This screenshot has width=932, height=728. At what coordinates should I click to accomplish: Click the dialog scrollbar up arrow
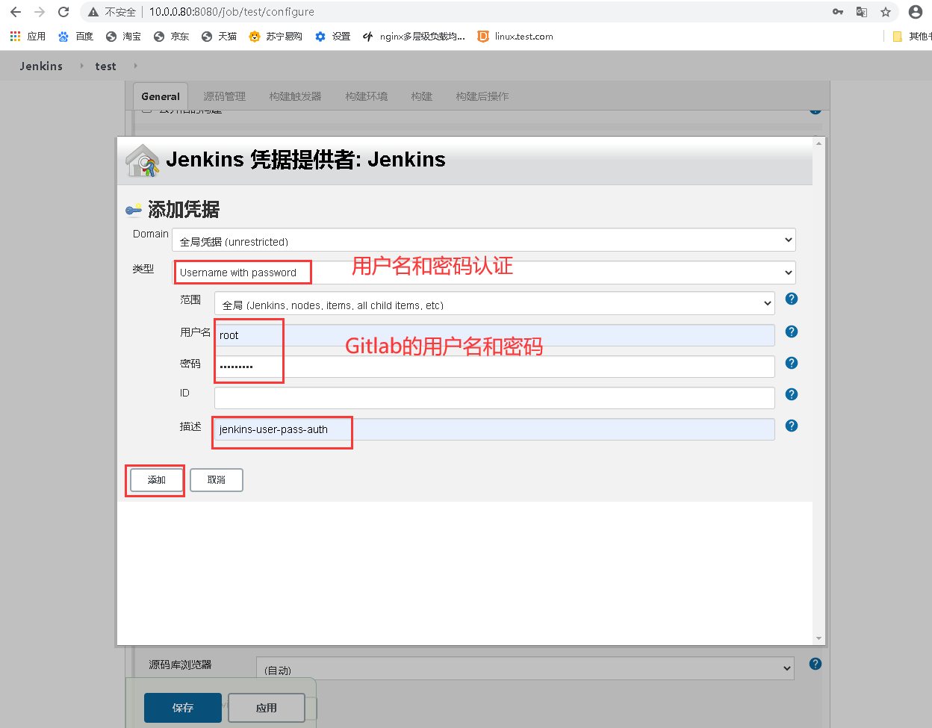(x=819, y=143)
